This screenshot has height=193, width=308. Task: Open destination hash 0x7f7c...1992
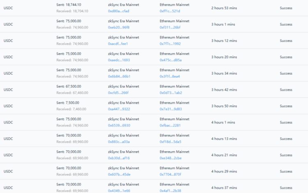(x=170, y=44)
